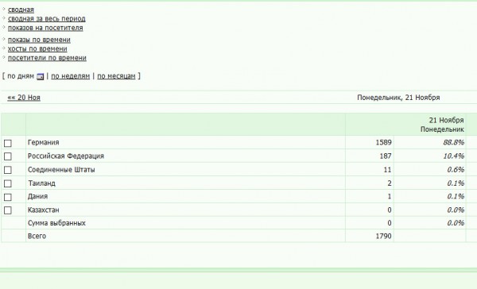
Task: Go back to 20 Ноя
Action: 24,98
